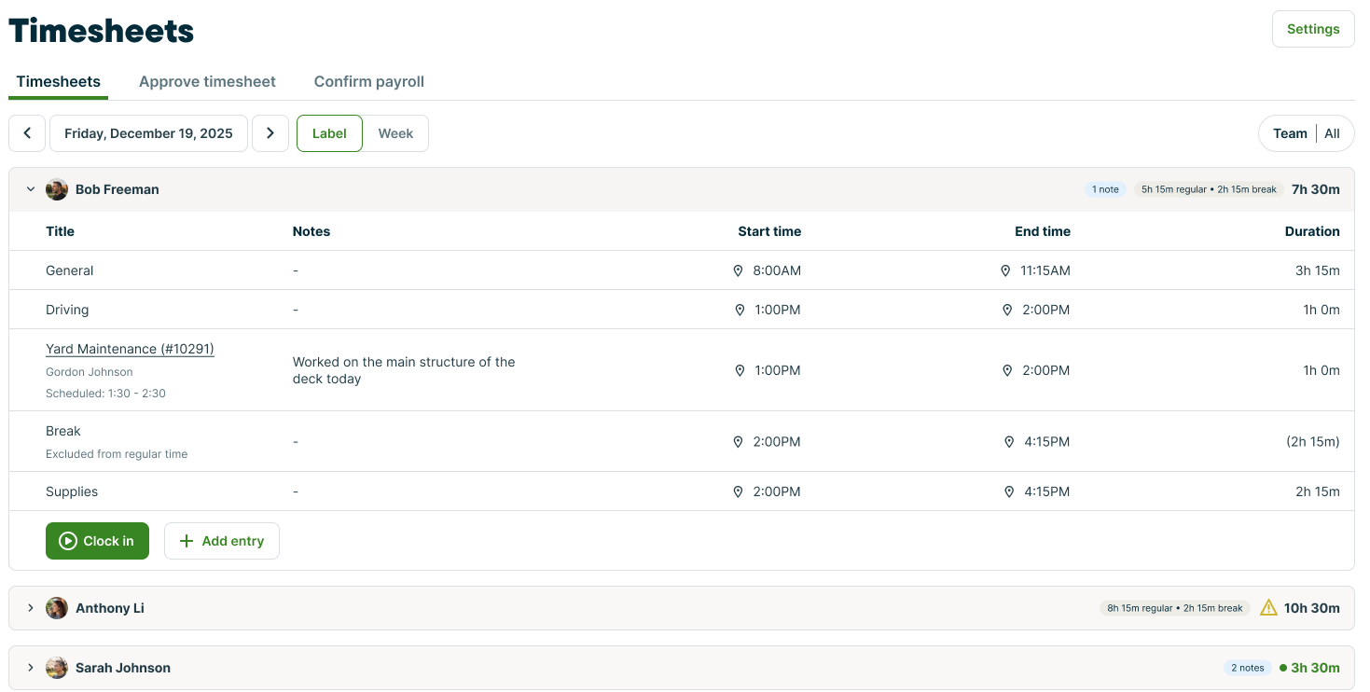
Task: Click the End time column header
Action: [1043, 232]
